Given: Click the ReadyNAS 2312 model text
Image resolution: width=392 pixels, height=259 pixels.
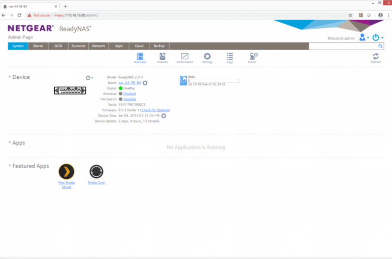Looking at the screenshot, I should (131, 77).
